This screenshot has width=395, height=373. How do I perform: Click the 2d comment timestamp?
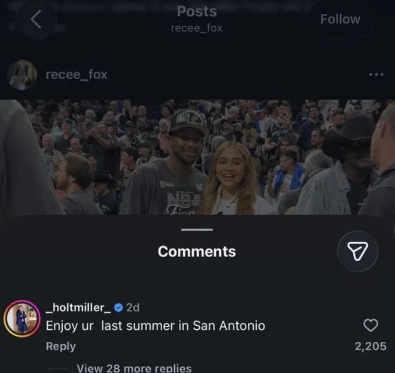click(133, 308)
